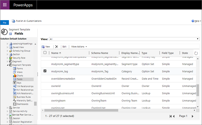This screenshot has height=125, width=202.
Task: Click the Publish All Customizations icon
Action: (x=13, y=21)
